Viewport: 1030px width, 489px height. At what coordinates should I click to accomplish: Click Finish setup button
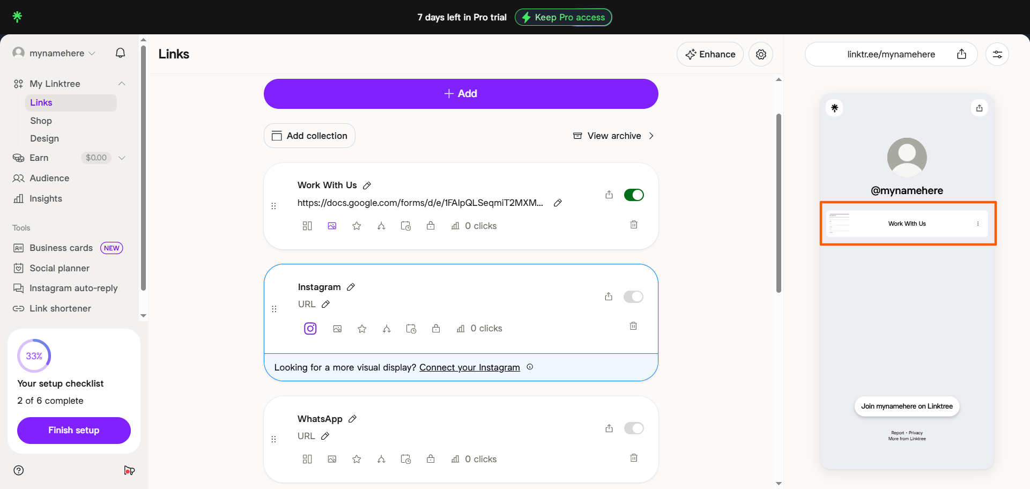click(x=74, y=430)
